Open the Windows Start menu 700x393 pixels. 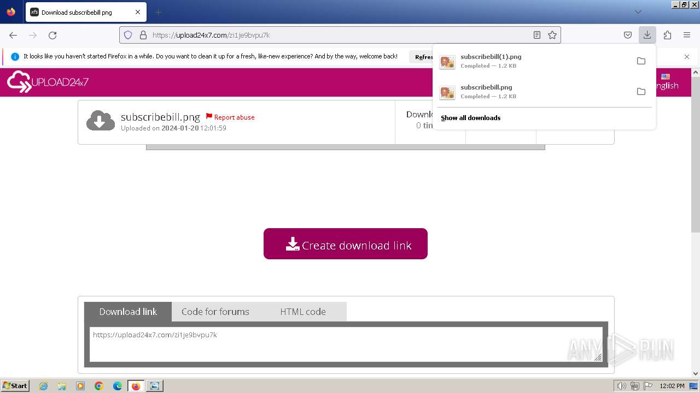[15, 386]
